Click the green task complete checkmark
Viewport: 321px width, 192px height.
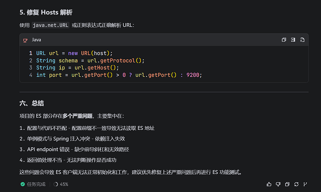click(x=22, y=184)
